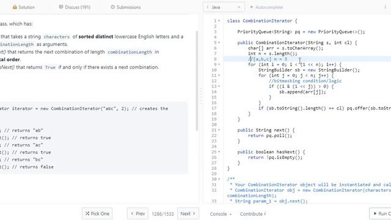This screenshot has height=220, width=391.
Task: Collapse code fold arrow at line 21
Action: click(x=219, y=130)
